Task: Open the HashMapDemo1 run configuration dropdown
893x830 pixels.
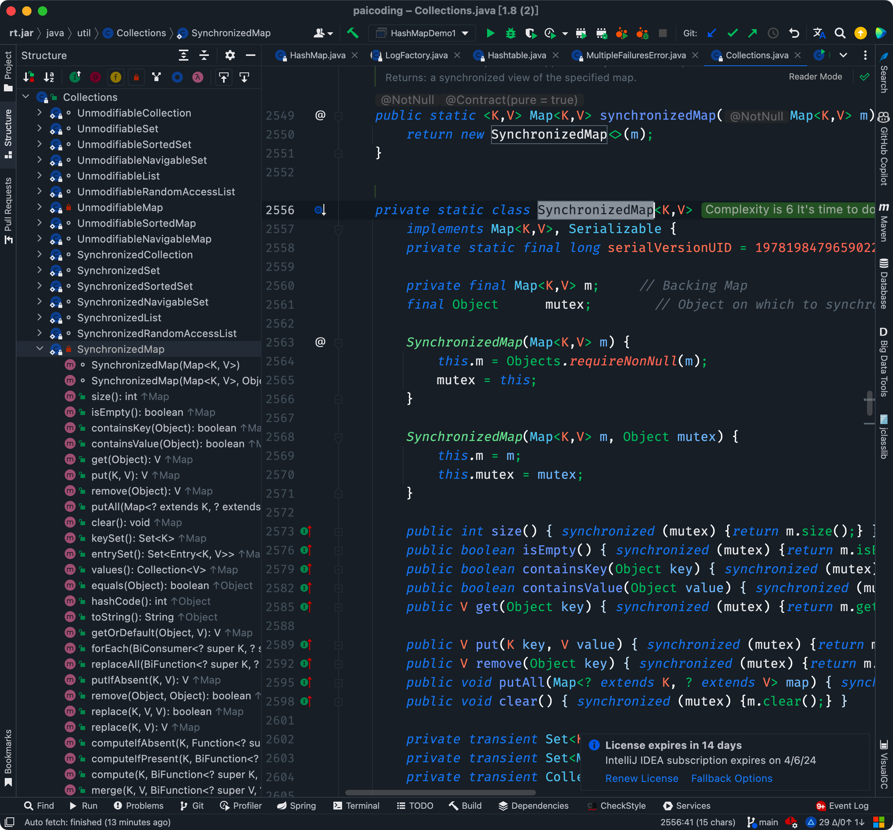Action: [466, 33]
